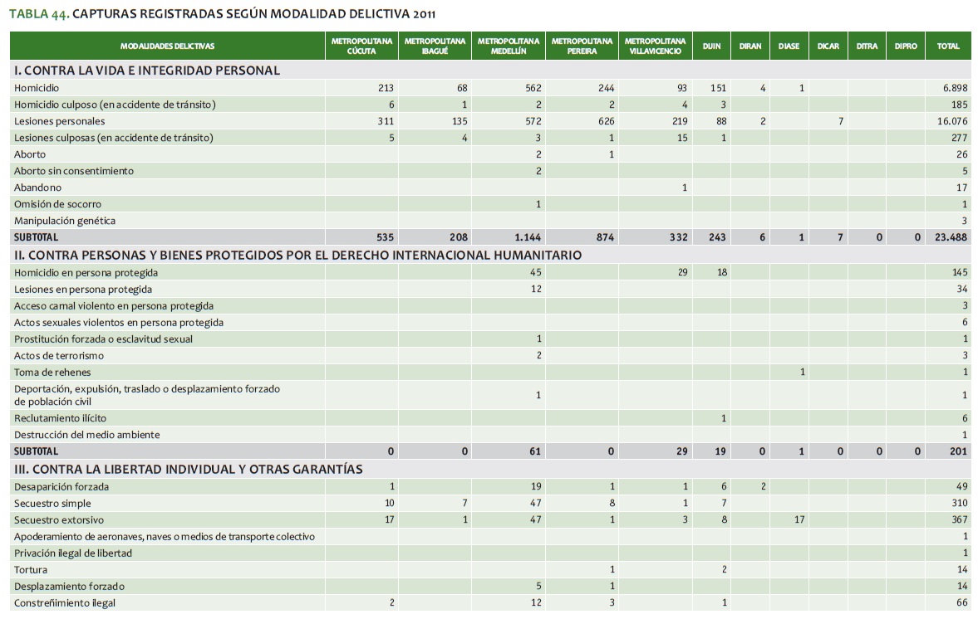Select the 'Modalidades Delictivas' column header
The height and width of the screenshot is (619, 978).
tap(167, 46)
